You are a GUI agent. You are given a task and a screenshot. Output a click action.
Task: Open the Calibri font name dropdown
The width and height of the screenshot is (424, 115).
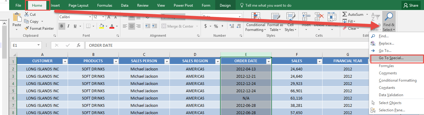pyautogui.click(x=91, y=17)
